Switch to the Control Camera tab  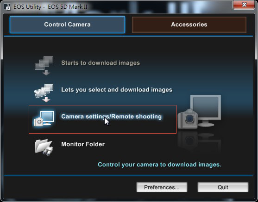coord(67,24)
